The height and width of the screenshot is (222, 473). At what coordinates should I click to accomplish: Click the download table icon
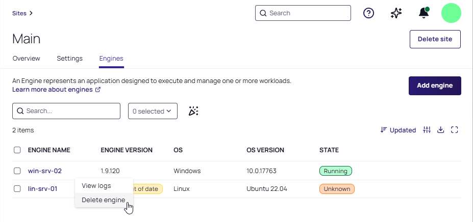click(441, 130)
